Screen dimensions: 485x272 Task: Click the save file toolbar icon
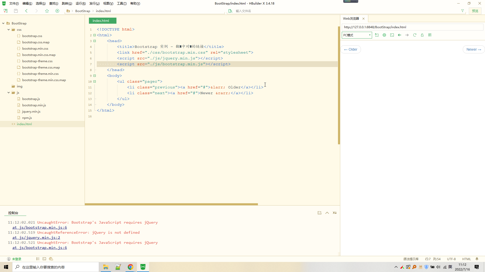tap(16, 11)
